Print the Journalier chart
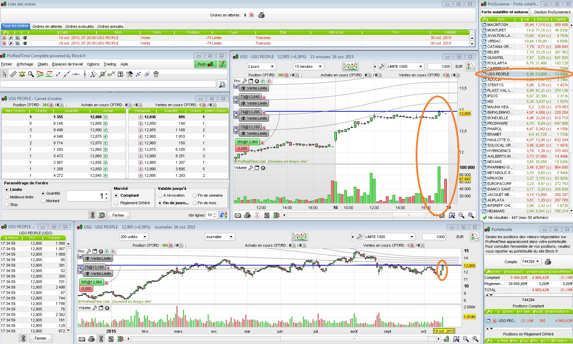 pos(92,339)
